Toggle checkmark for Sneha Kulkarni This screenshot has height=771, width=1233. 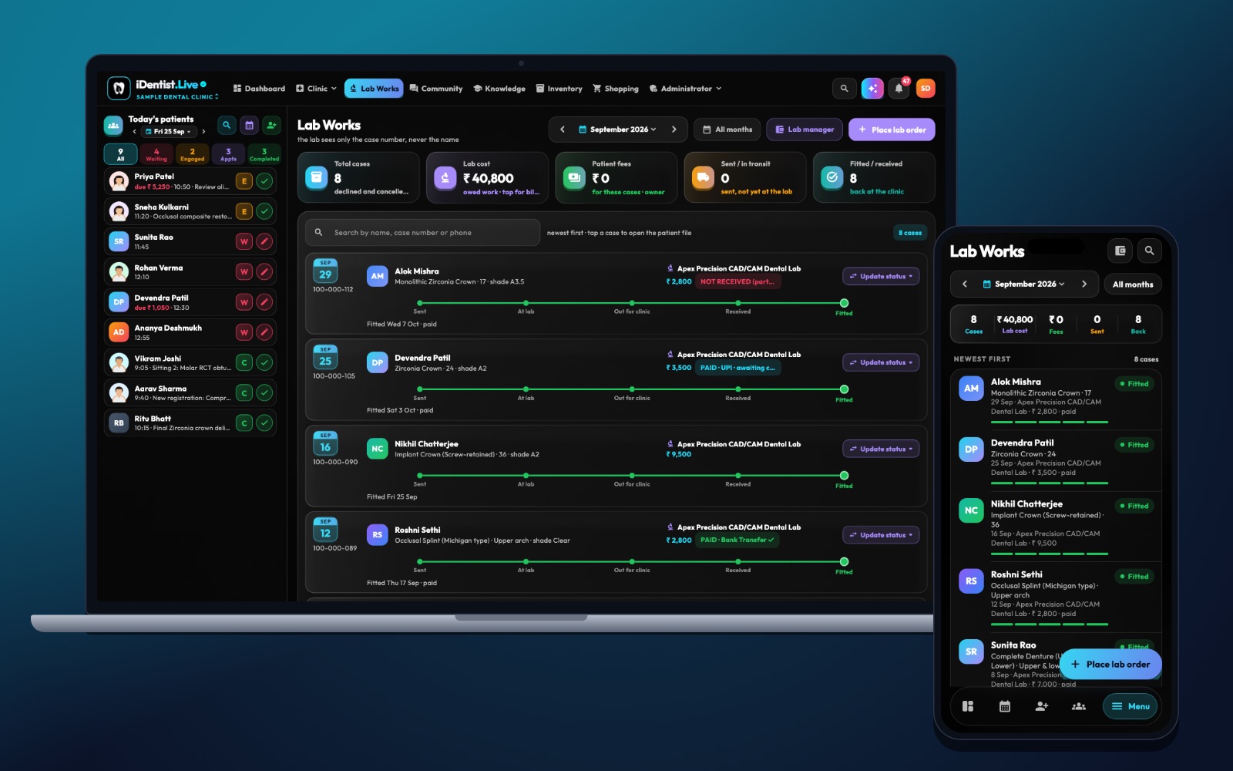click(264, 211)
